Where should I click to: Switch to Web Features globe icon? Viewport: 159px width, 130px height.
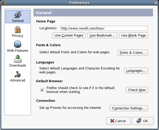pyautogui.click(x=18, y=46)
